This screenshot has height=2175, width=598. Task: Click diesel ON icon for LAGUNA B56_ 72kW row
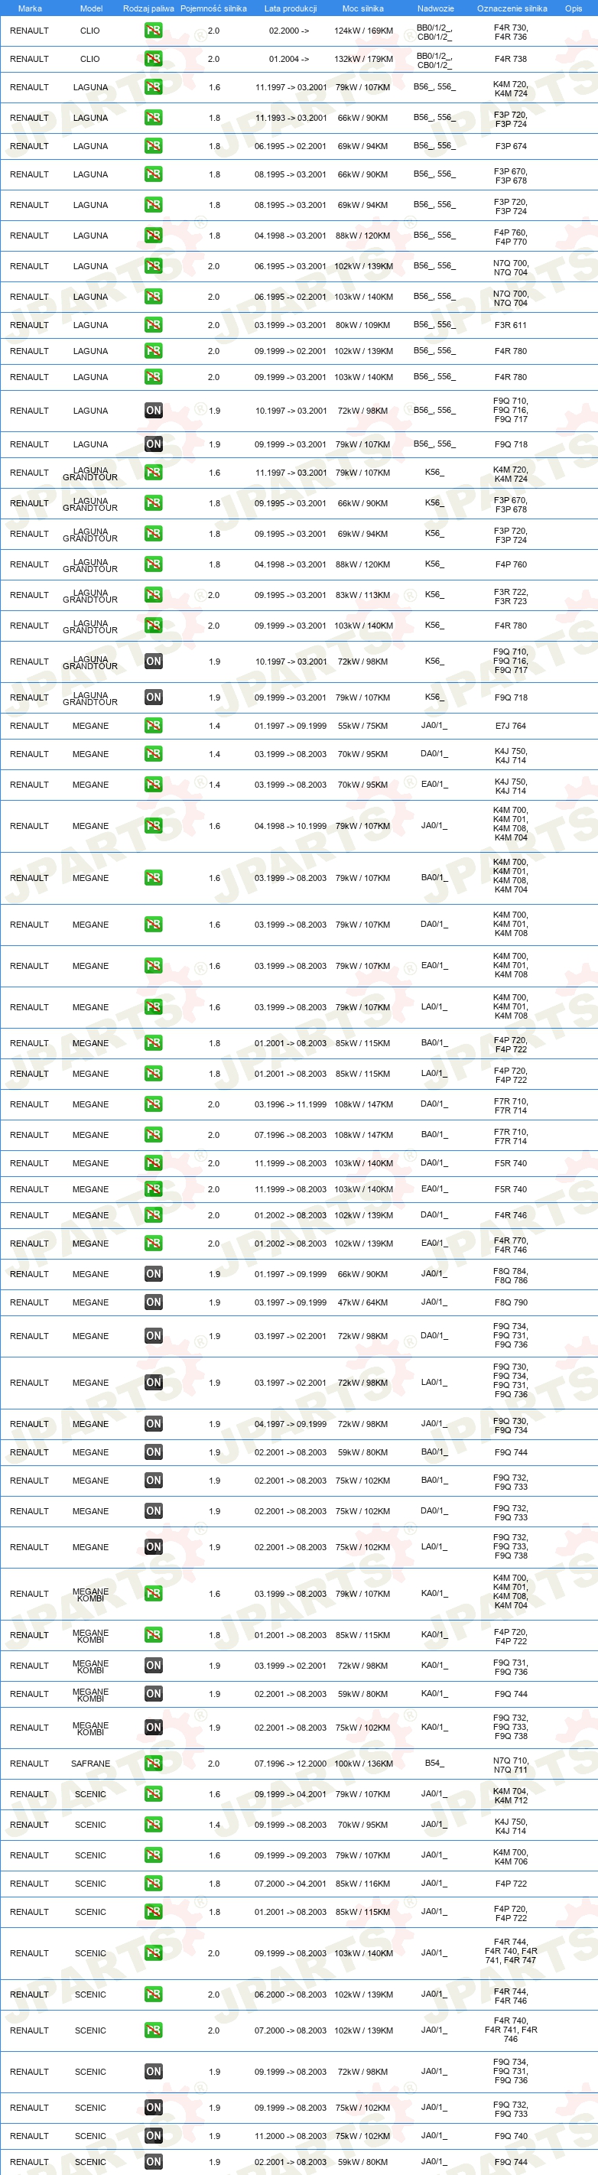click(x=153, y=411)
